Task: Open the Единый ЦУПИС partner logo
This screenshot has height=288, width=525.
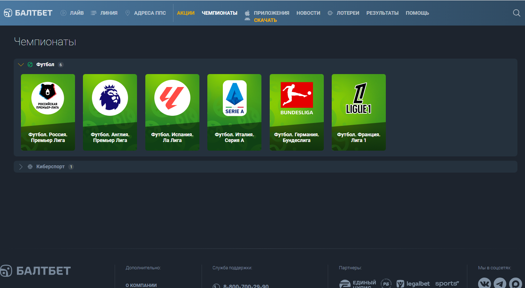Action: point(358,284)
